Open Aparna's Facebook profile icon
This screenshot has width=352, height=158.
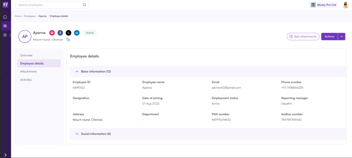tap(60, 33)
